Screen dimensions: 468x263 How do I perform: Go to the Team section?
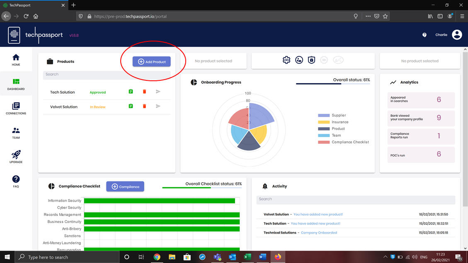pyautogui.click(x=16, y=133)
